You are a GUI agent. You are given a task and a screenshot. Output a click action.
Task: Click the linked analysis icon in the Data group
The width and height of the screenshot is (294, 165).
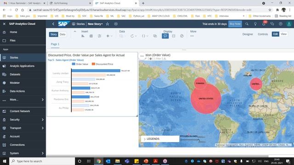click(x=155, y=36)
